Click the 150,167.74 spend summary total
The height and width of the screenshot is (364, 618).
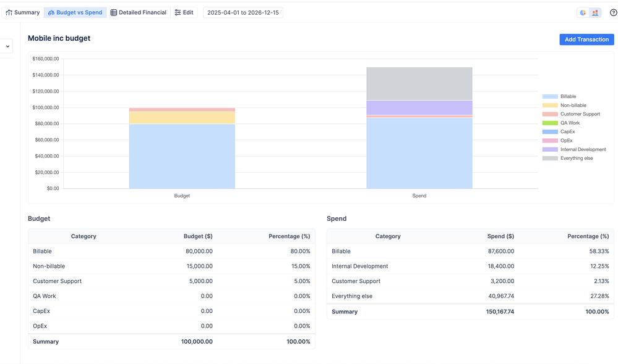point(500,312)
